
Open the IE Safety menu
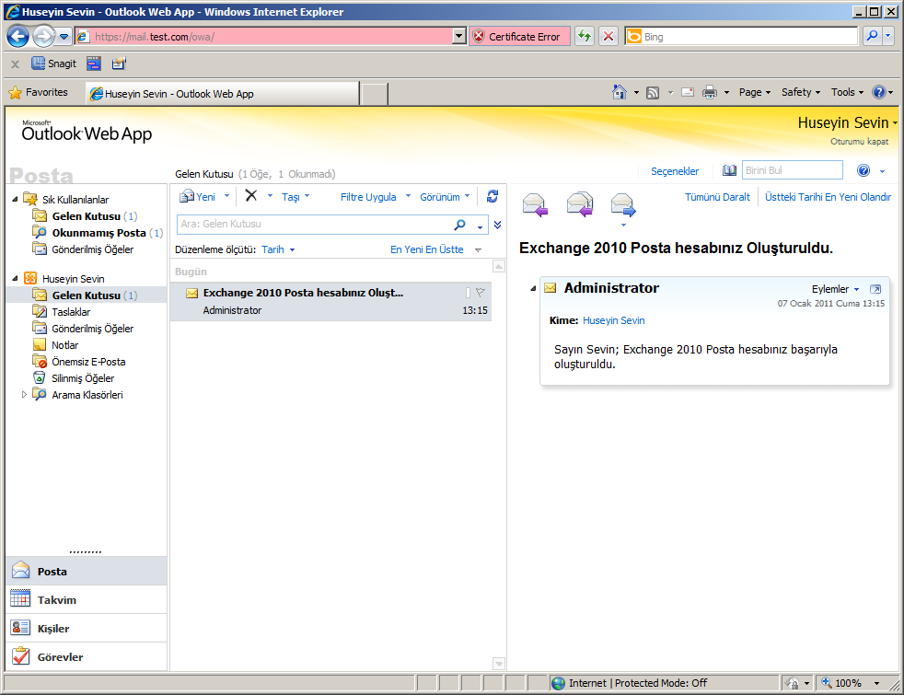click(801, 92)
